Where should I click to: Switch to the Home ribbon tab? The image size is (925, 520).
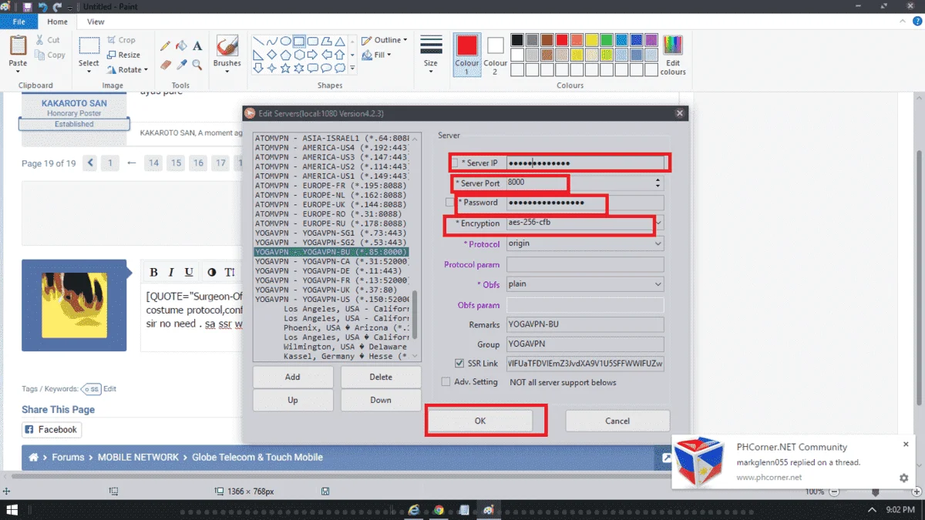(x=57, y=22)
